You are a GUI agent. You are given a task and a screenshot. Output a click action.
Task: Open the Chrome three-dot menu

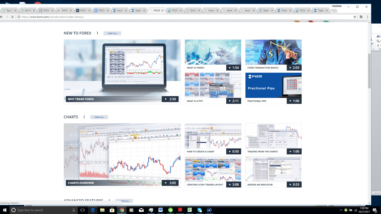367,17
